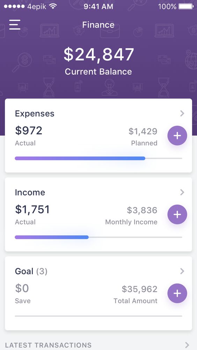
Task: Tap the Finance title
Action: click(98, 24)
